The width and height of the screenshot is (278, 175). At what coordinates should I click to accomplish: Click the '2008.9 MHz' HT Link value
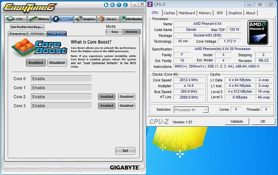pyautogui.click(x=189, y=97)
